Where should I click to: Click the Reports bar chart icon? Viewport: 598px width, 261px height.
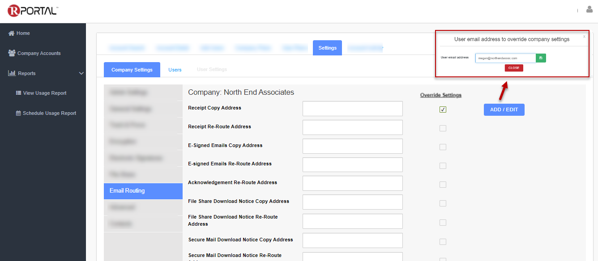tap(12, 73)
